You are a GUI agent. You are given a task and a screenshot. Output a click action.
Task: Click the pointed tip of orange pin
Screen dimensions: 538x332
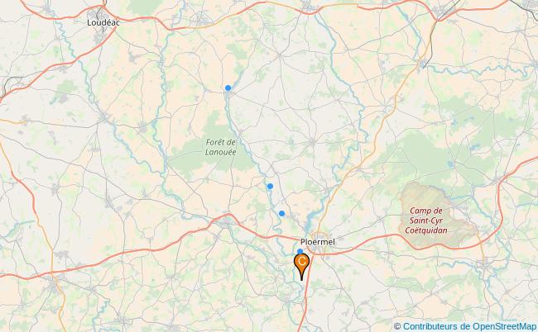click(x=301, y=280)
